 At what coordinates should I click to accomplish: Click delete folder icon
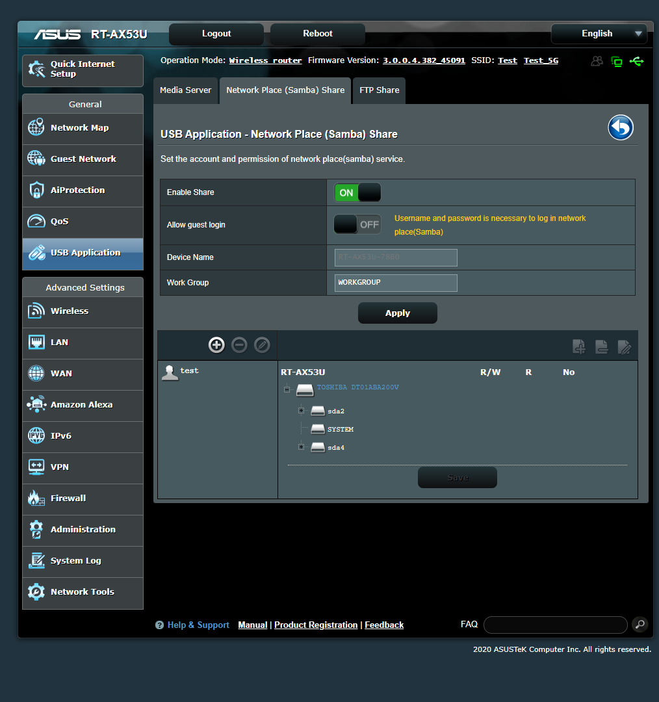tap(602, 346)
